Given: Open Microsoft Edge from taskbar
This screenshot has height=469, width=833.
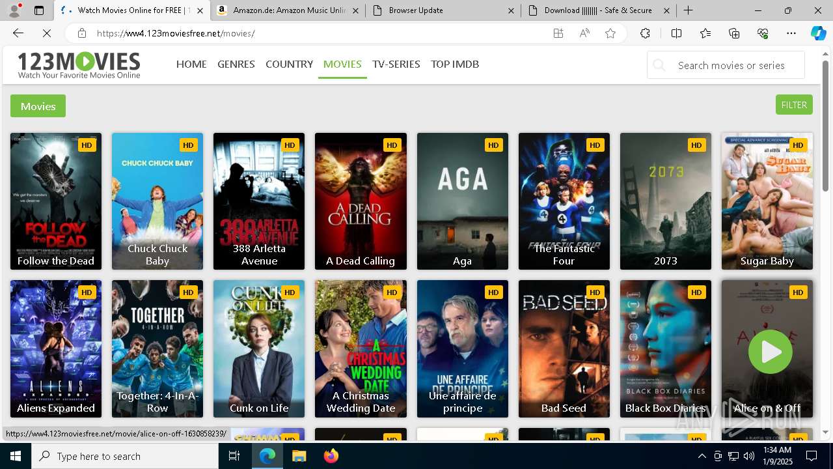Looking at the screenshot, I should (x=267, y=456).
